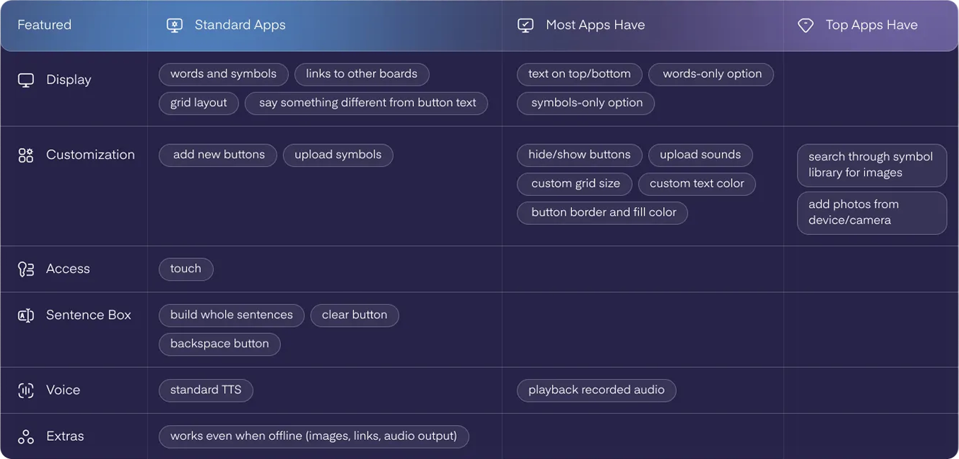Viewport: 959px width, 459px height.
Task: Click "add photos from device/camera" card
Action: pyautogui.click(x=872, y=212)
